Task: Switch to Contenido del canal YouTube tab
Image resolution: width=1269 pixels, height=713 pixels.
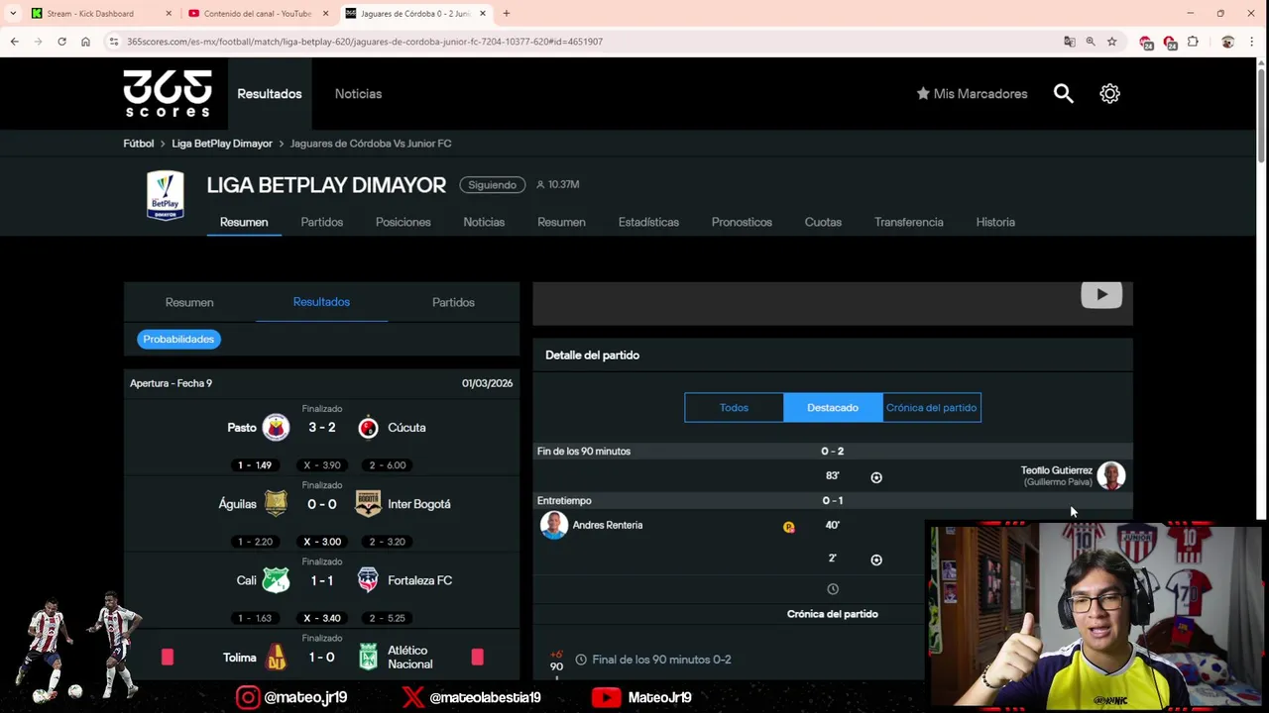Action: pyautogui.click(x=258, y=13)
